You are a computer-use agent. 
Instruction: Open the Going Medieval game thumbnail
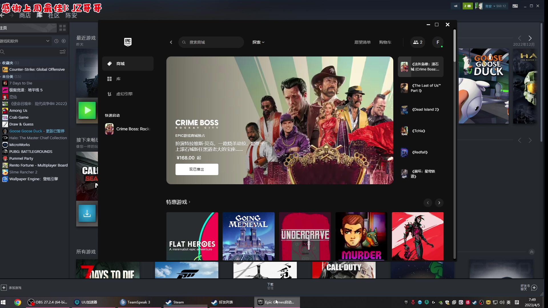[x=248, y=236]
